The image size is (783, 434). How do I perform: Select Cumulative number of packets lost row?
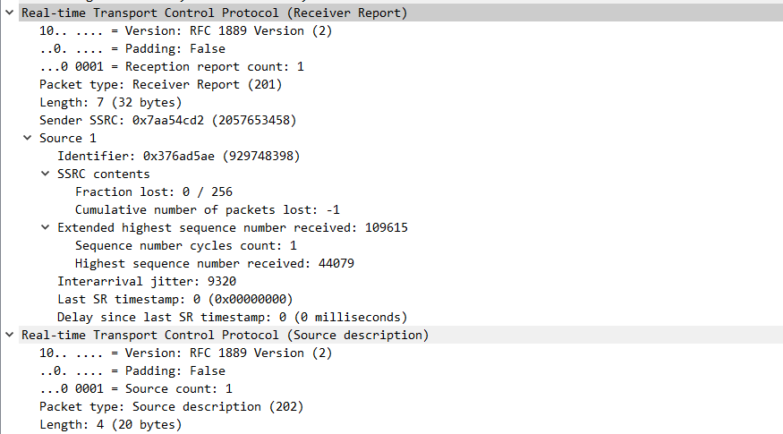[208, 209]
